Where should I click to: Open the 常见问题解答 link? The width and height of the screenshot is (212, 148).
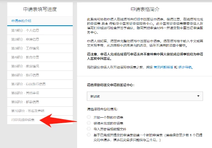click(x=163, y=67)
